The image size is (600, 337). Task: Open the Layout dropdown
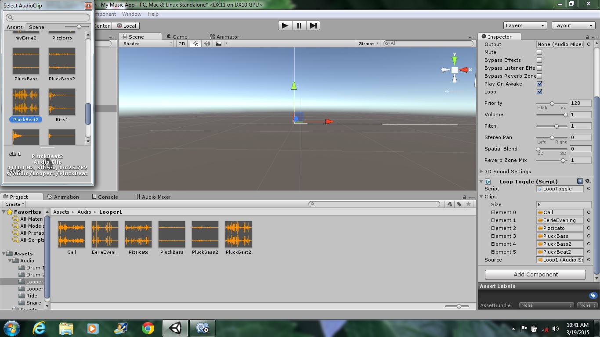pos(573,25)
